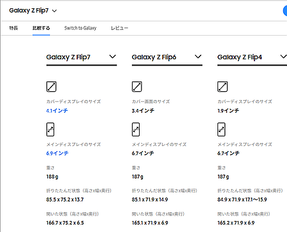
Task: Select the 比較する tab
Action: click(x=41, y=28)
